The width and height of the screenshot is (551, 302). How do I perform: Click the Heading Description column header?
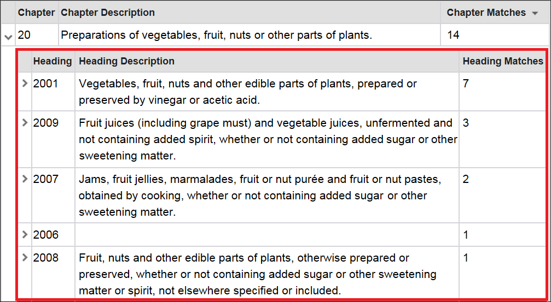[x=126, y=61]
